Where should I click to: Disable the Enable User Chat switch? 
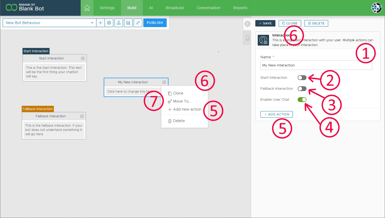(302, 100)
